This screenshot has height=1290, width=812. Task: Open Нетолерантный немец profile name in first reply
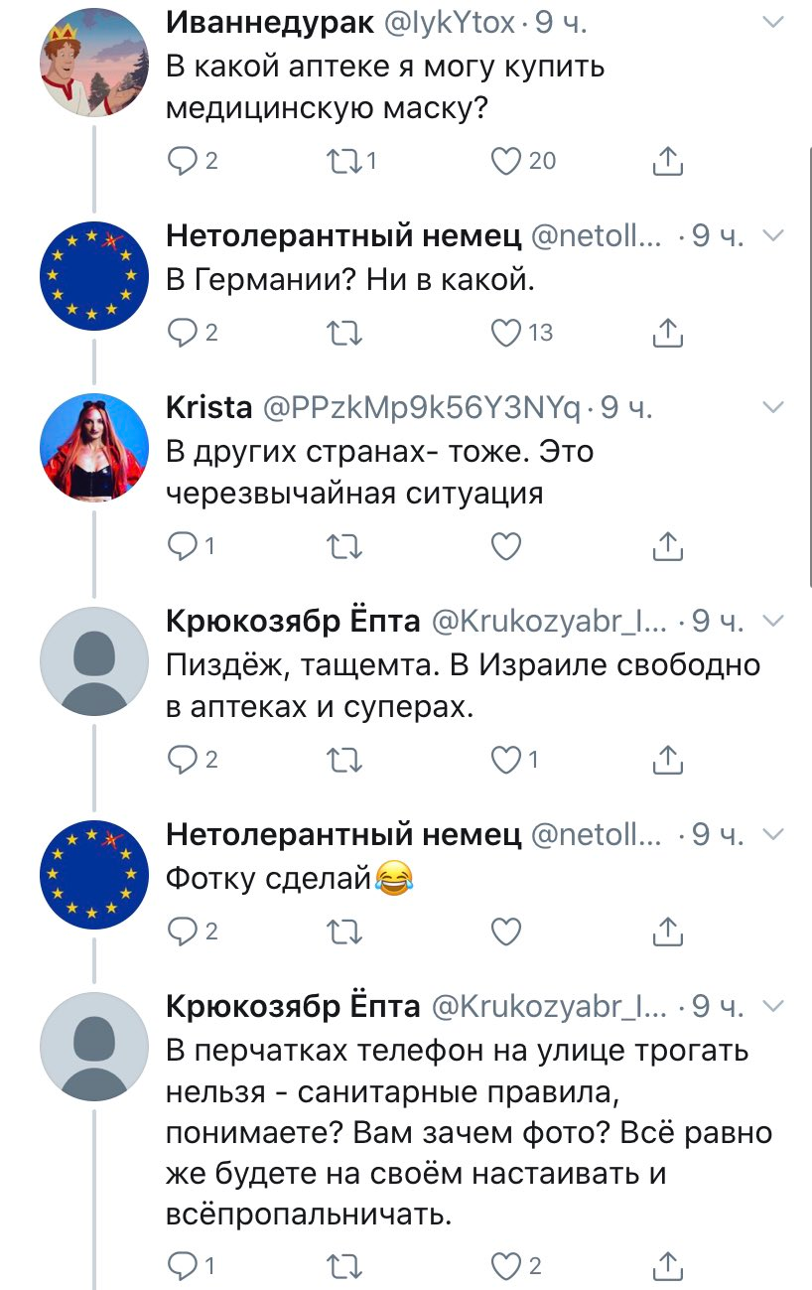tap(343, 236)
